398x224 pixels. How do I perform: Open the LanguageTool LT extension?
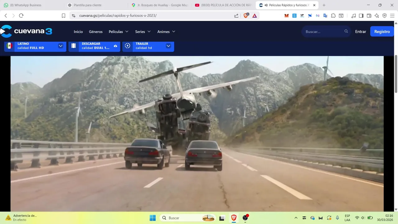(302, 16)
